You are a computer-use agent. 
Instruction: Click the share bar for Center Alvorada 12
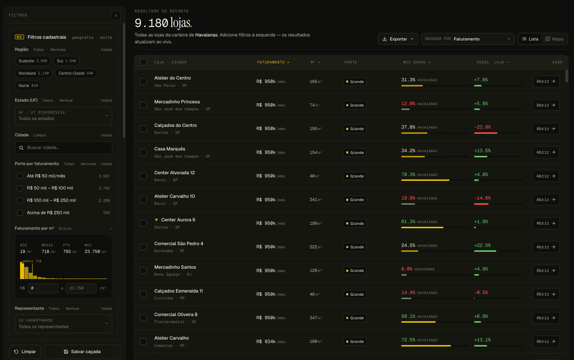pos(435,180)
